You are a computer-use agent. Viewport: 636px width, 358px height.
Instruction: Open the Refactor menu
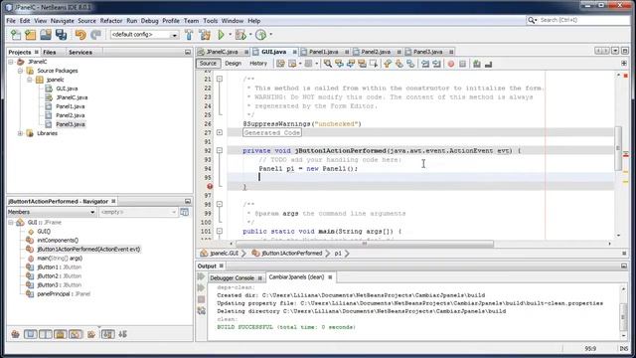tap(111, 21)
